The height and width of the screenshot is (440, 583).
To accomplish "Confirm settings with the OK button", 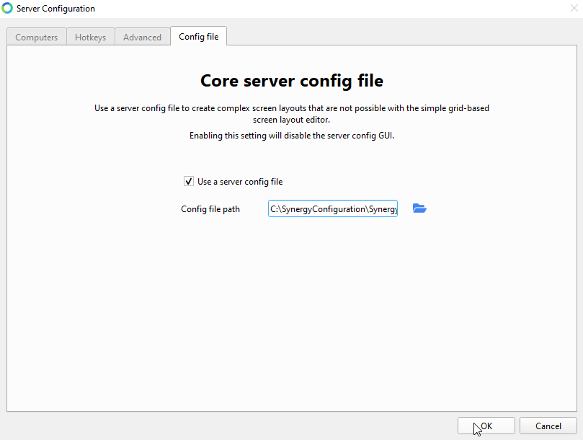I will tap(486, 426).
